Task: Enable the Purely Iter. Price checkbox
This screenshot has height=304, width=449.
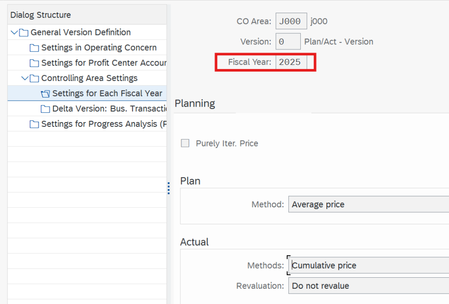Action: (185, 143)
